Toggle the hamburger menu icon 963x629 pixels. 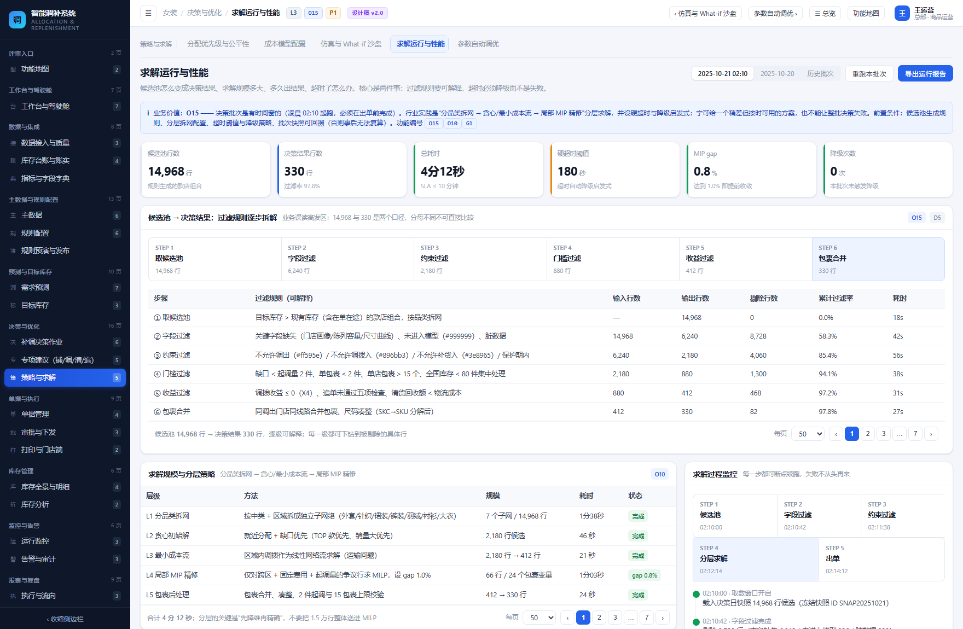[148, 13]
